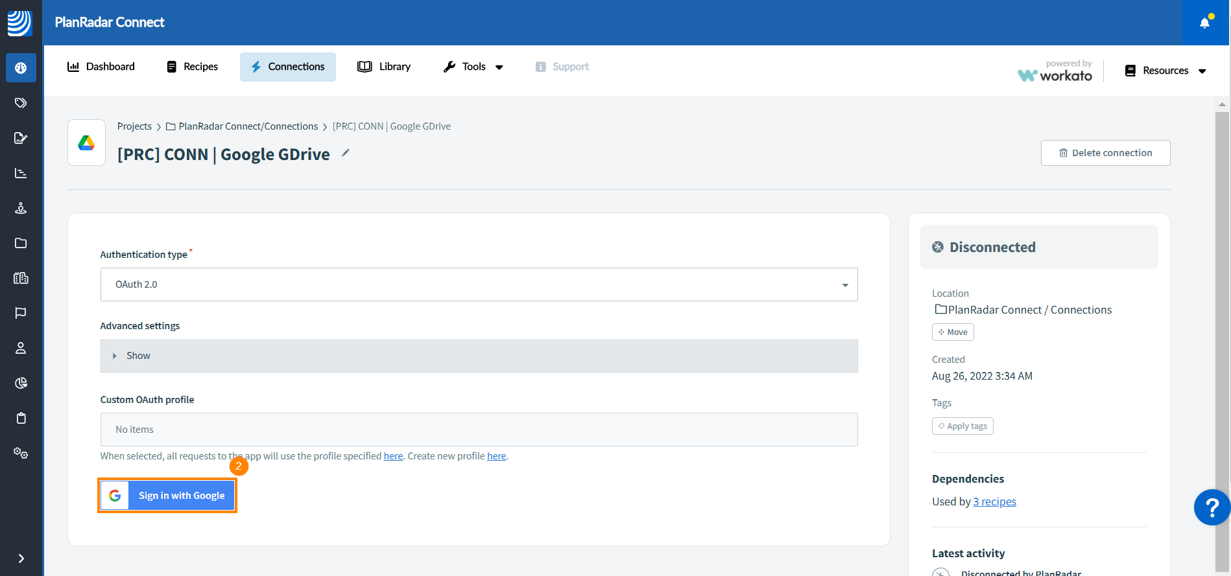
Task: Open the folder icon in the left sidebar
Action: click(21, 243)
